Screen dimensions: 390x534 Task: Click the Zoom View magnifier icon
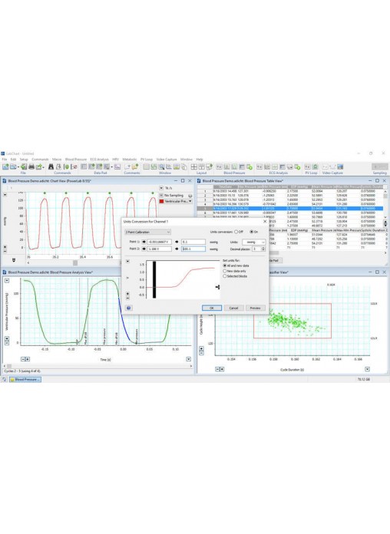pyautogui.click(x=161, y=166)
